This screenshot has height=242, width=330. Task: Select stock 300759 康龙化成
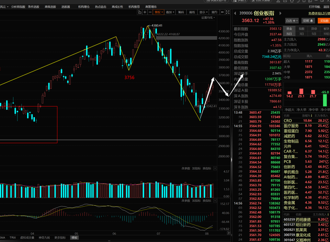(306, 235)
